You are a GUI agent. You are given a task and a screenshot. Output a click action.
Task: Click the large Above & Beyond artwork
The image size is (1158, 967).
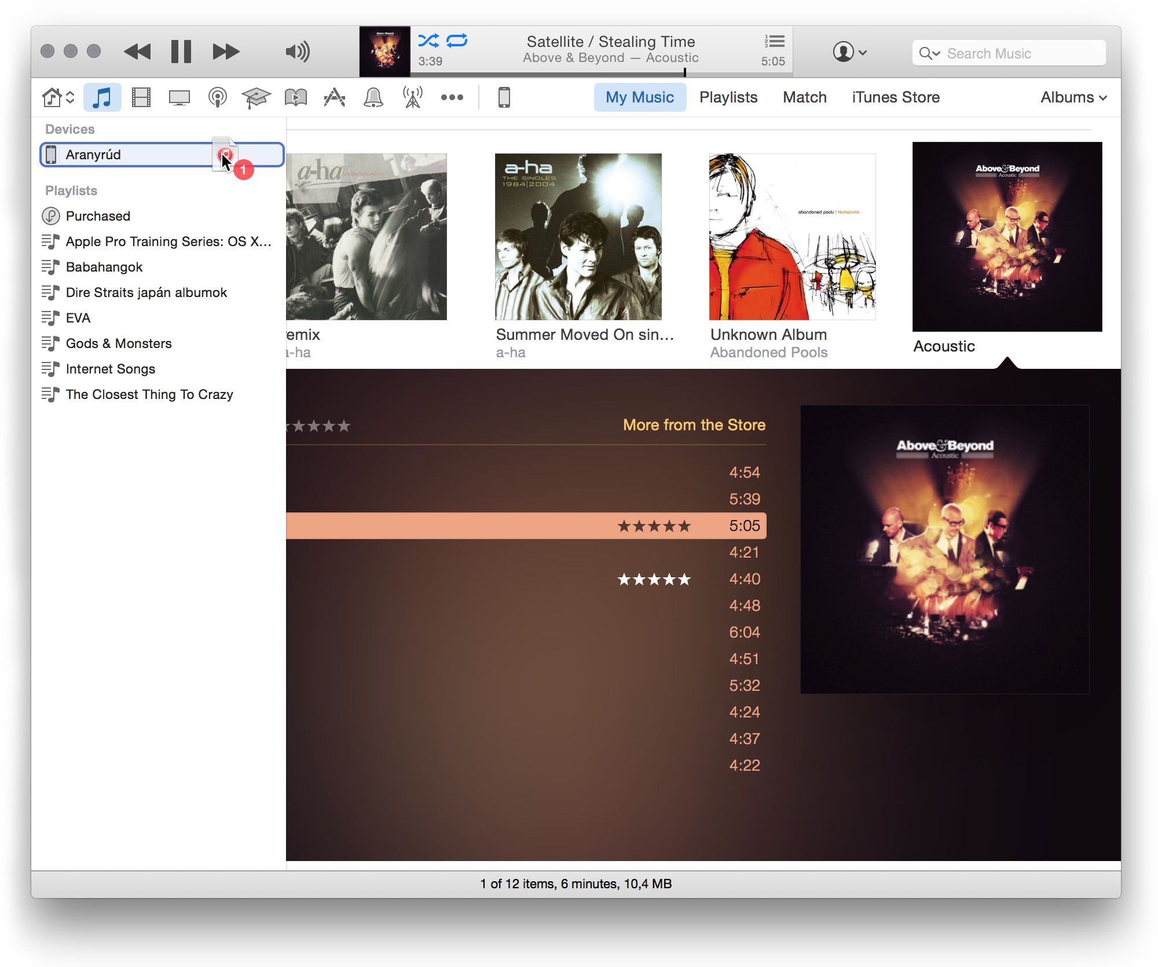tap(945, 550)
